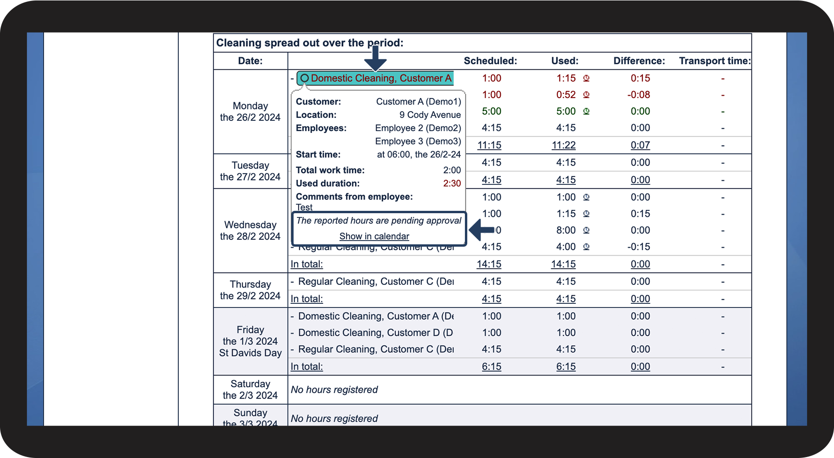Click Monday the 26/2 2024 date cell
The width and height of the screenshot is (834, 458).
point(250,112)
